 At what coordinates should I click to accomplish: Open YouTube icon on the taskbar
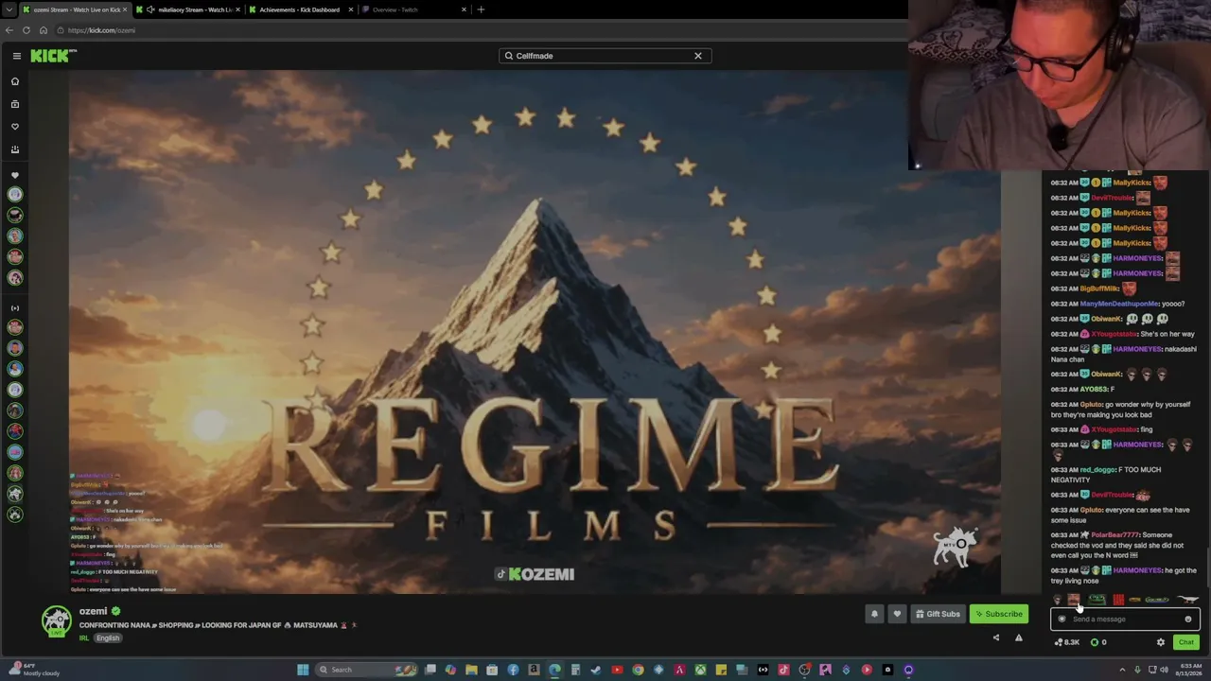click(617, 670)
